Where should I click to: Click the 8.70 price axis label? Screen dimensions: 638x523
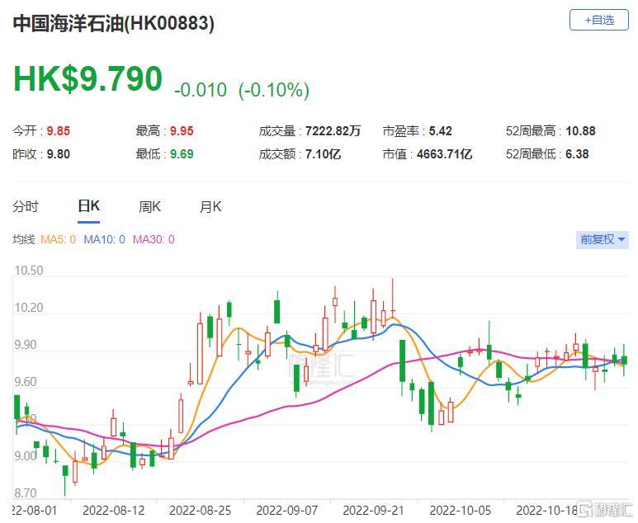(26, 493)
